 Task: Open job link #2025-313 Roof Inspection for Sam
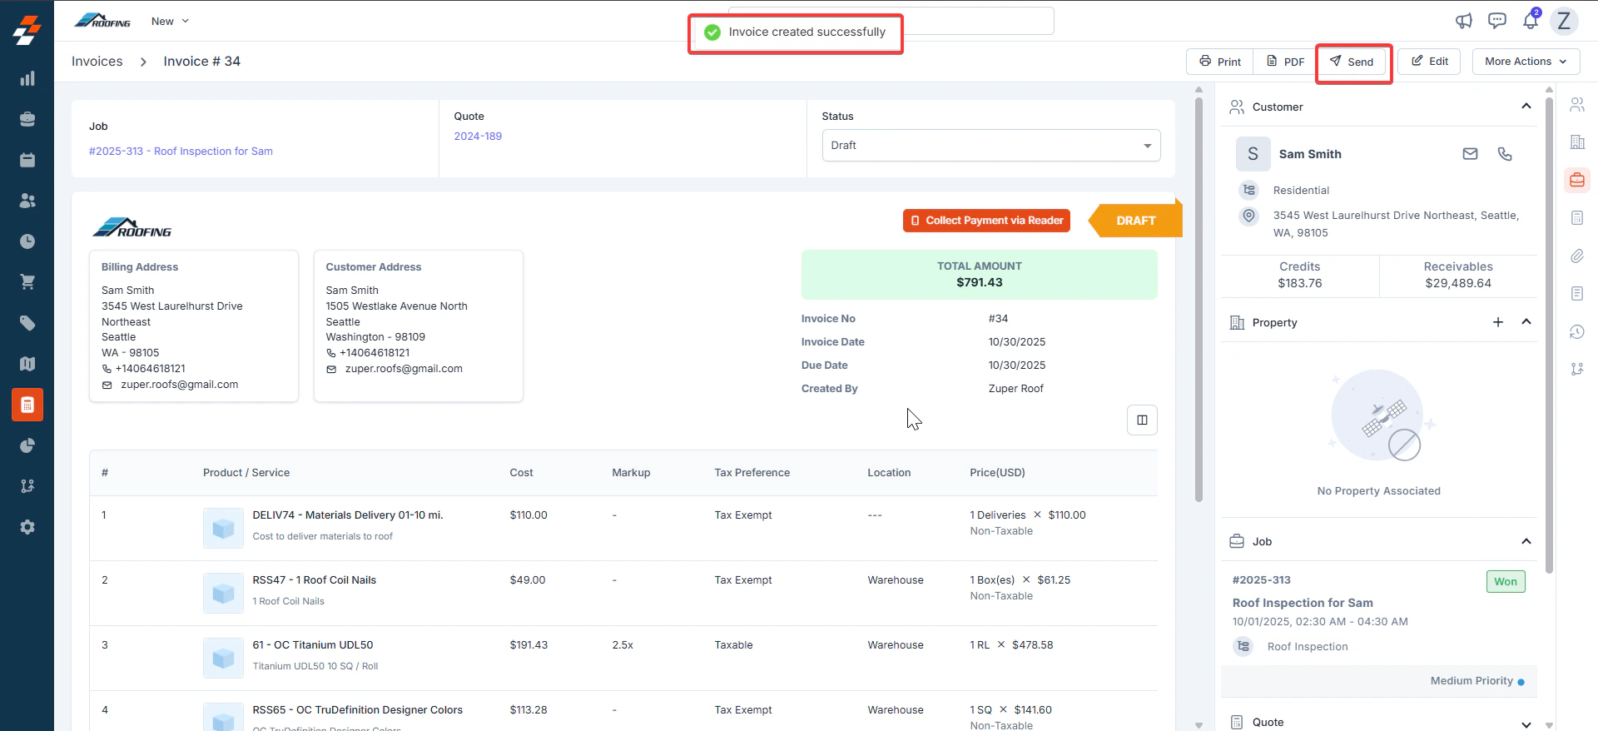pos(181,152)
